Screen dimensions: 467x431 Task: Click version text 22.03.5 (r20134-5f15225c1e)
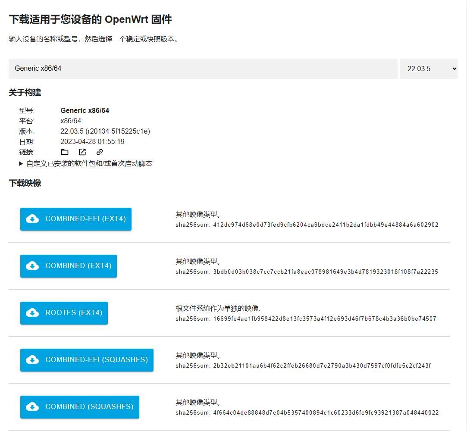pos(105,131)
